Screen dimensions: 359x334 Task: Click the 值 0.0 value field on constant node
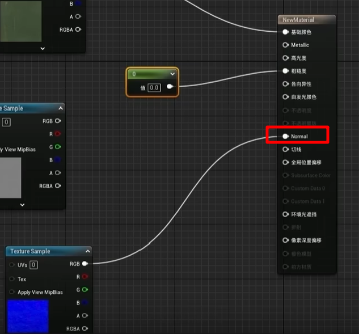point(154,88)
